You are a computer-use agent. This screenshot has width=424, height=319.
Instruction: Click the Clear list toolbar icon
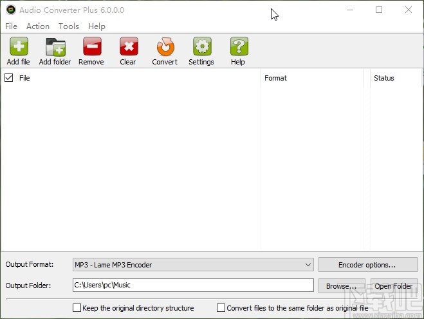(129, 46)
